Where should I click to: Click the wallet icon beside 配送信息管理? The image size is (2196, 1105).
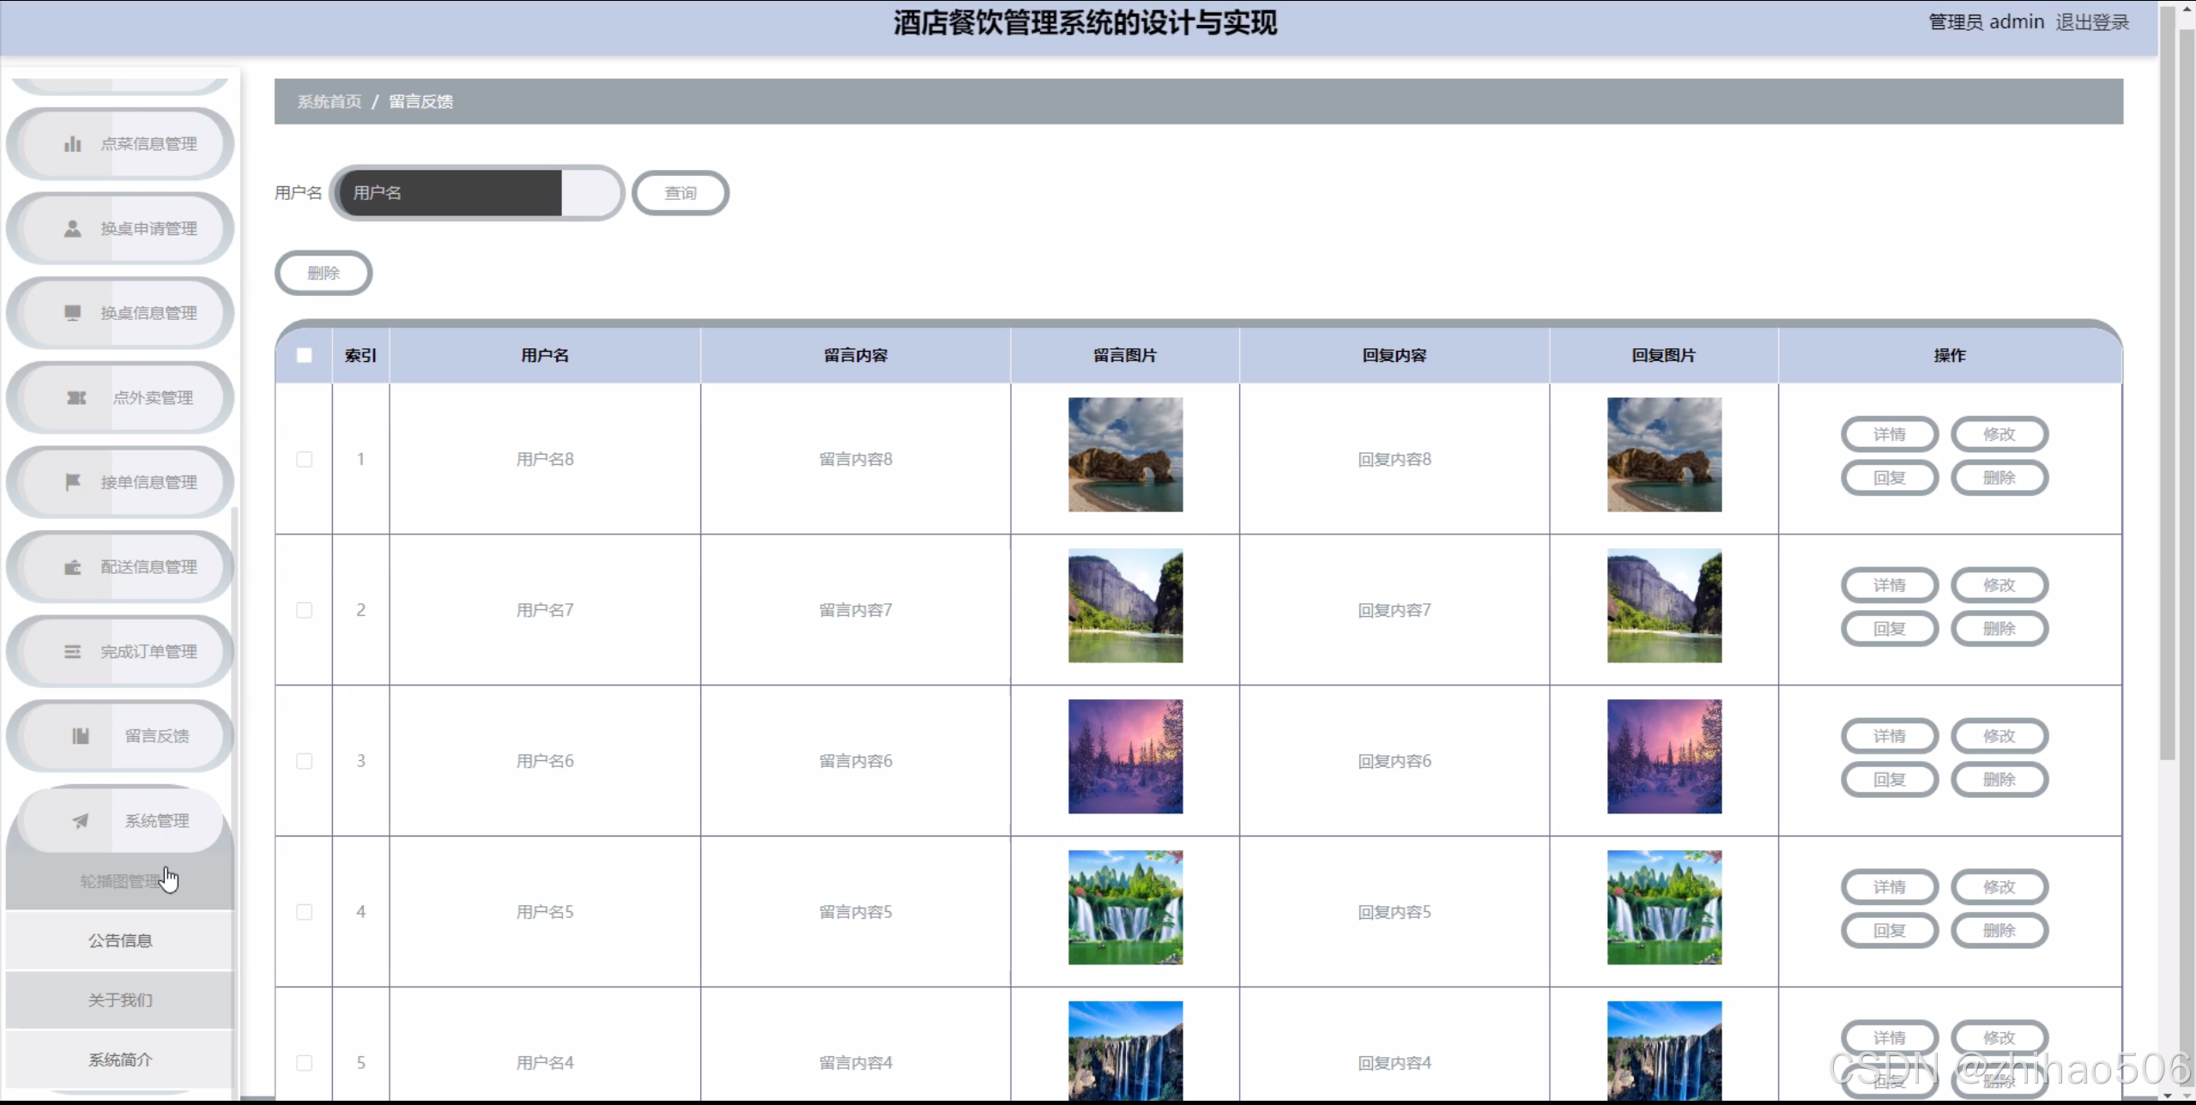(x=73, y=567)
